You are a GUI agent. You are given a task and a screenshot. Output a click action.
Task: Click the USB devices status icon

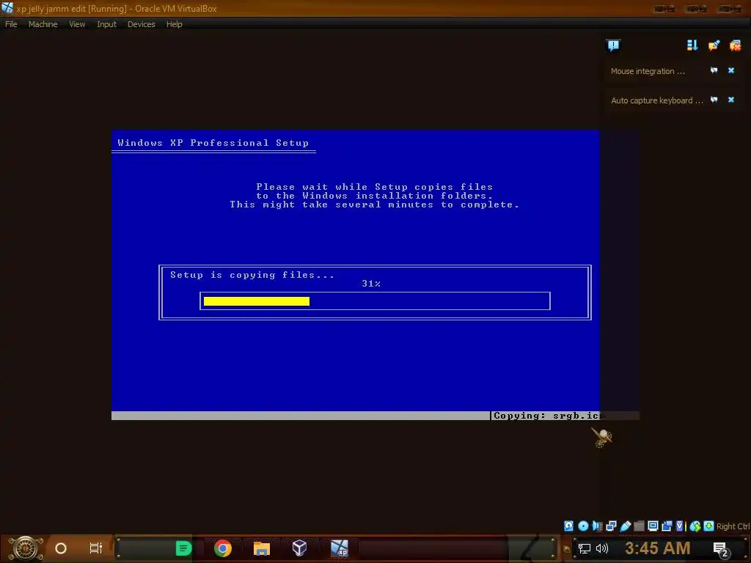coord(625,526)
